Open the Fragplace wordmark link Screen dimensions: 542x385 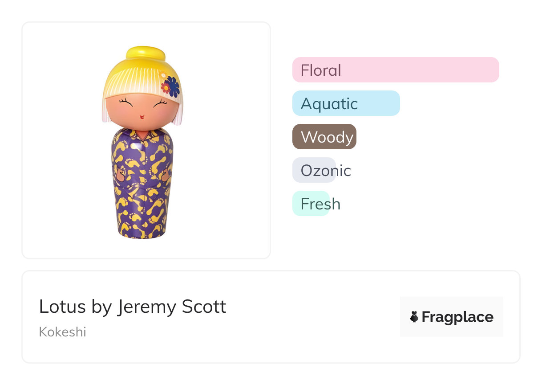tap(457, 317)
